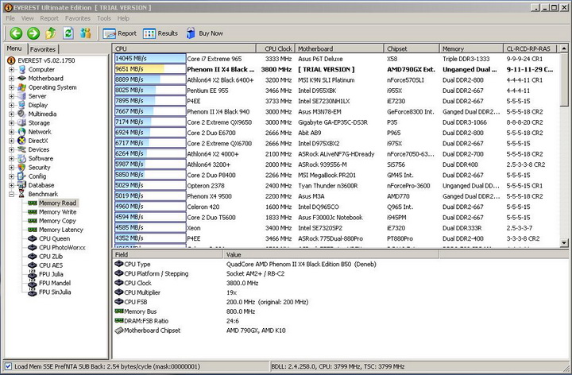
Task: Click the 14045 MB/s result bar
Action: (x=150, y=59)
